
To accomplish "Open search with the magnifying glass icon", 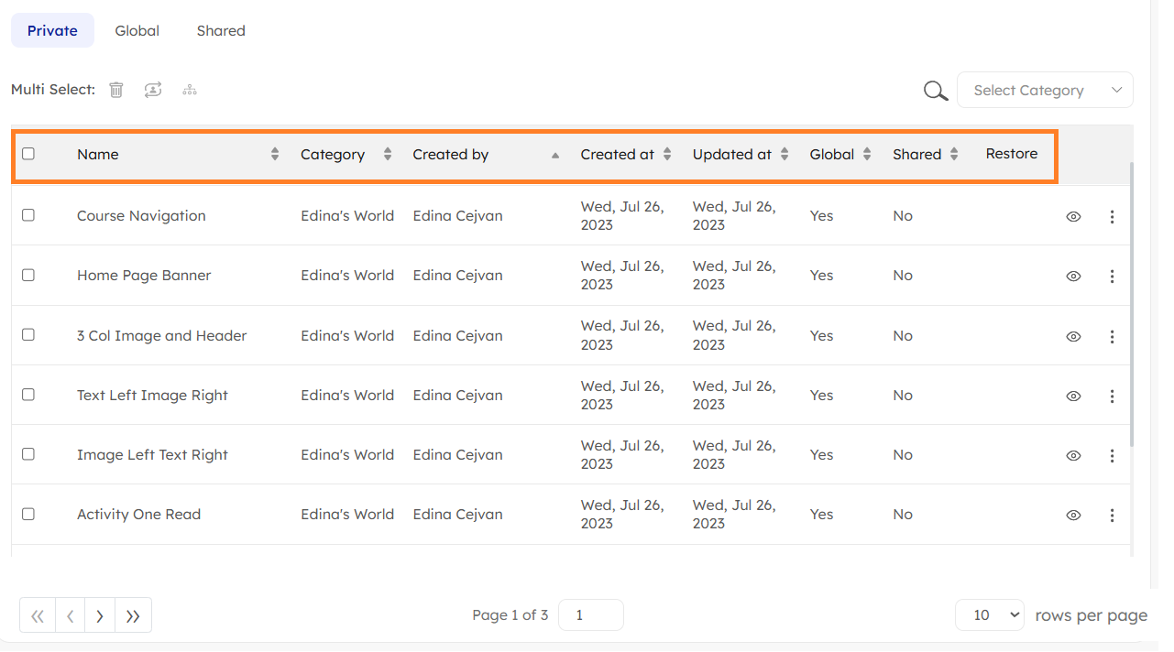I will pyautogui.click(x=935, y=91).
